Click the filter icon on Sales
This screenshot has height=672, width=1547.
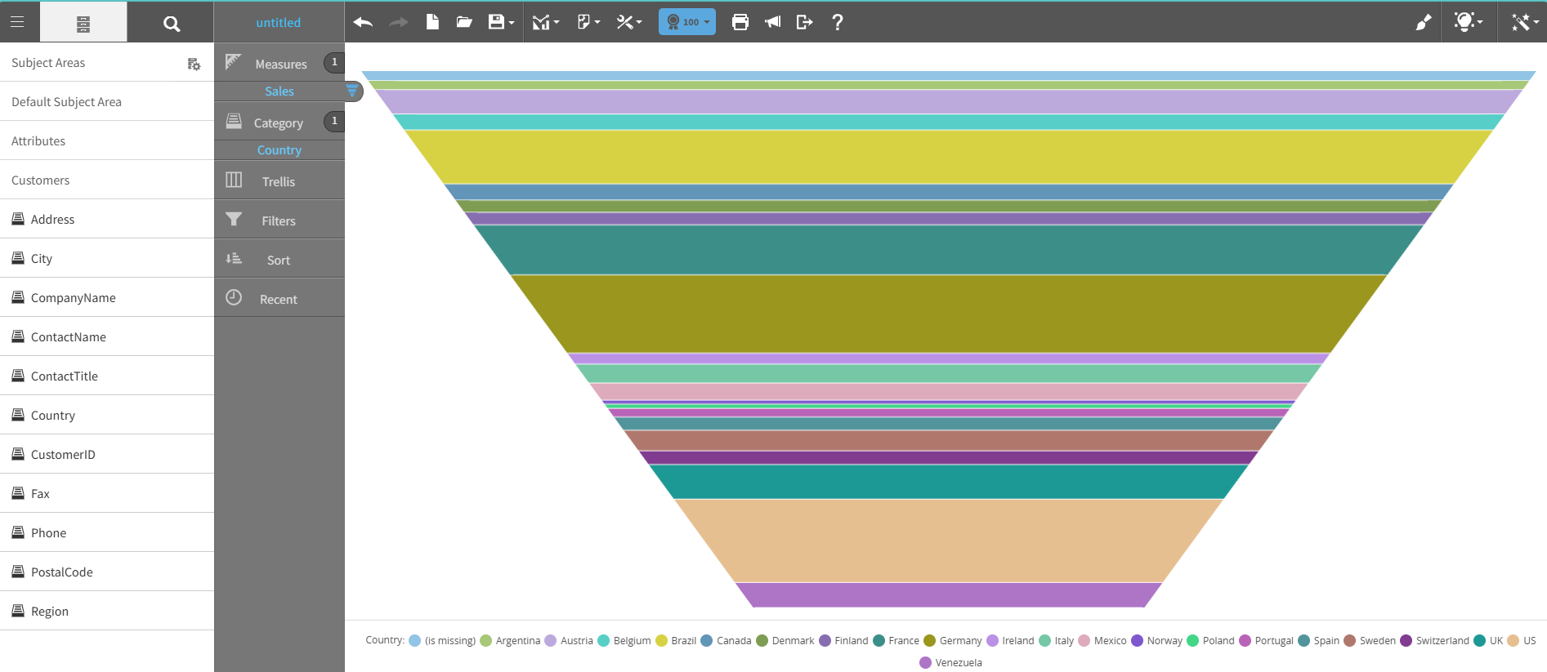[x=352, y=91]
